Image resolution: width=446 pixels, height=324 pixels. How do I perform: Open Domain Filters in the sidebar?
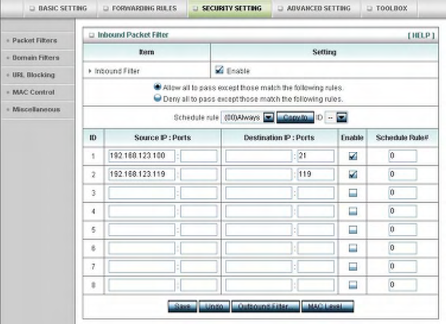[35, 58]
